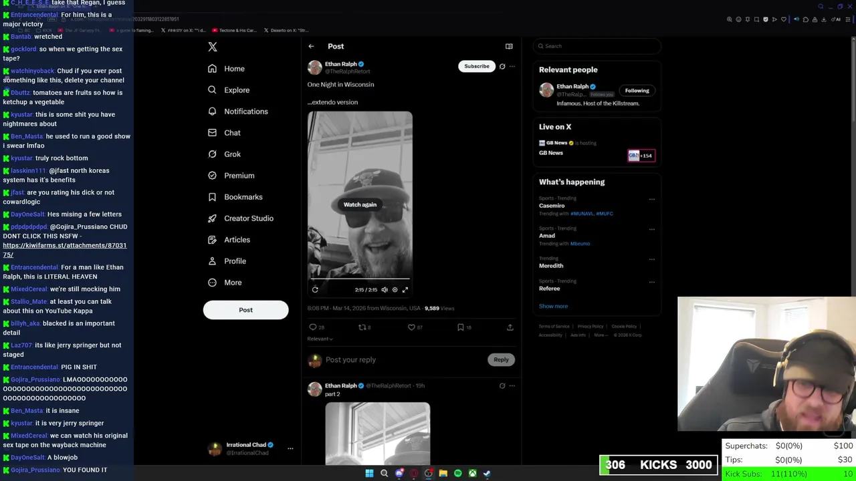856x481 pixels.
Task: Open Xbox app from the taskbar
Action: tap(472, 473)
